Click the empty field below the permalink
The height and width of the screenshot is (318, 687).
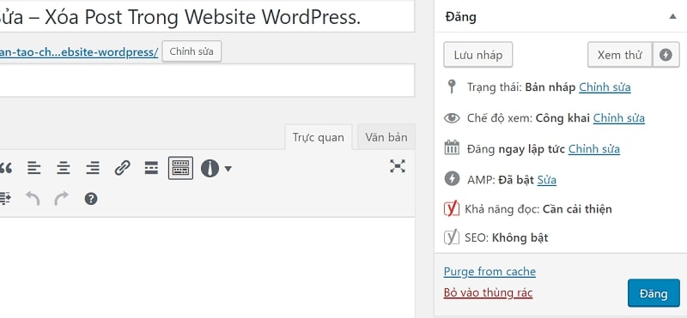tap(207, 80)
